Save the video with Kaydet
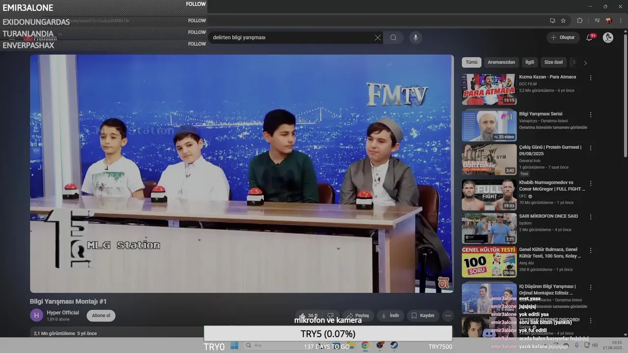628x353 pixels. [423, 315]
